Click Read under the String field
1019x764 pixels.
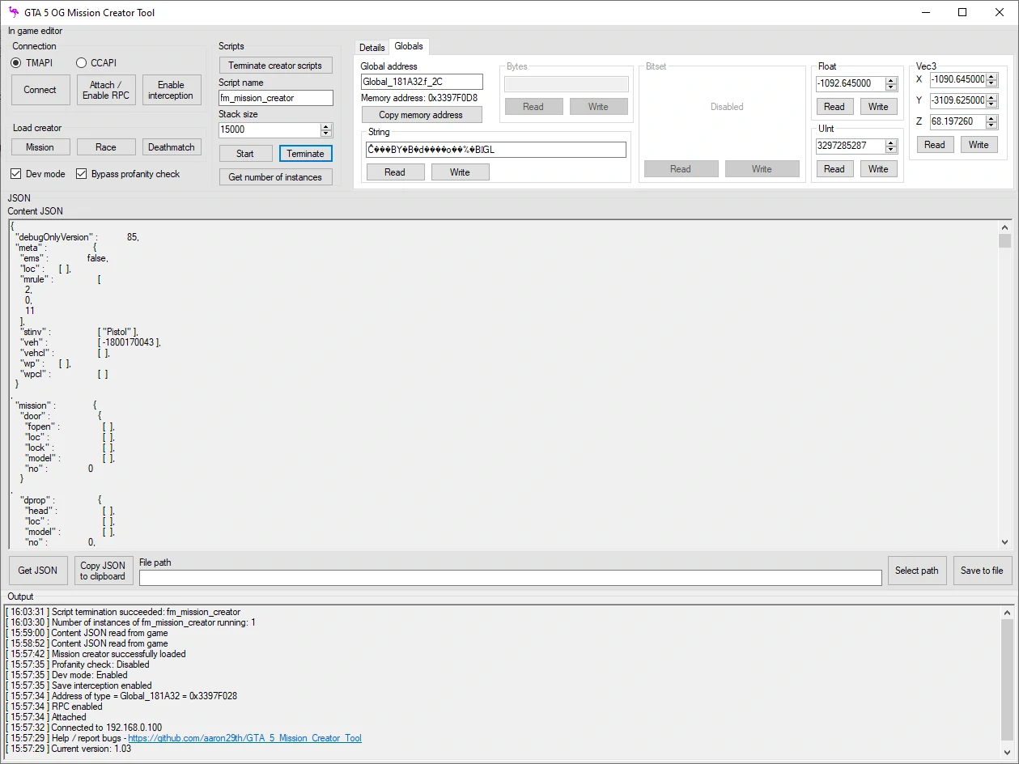395,172
